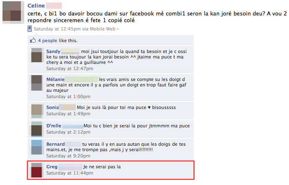Click Celine's profile picture thumbnail
This screenshot has height=185, width=289.
pyautogui.click(x=13, y=12)
